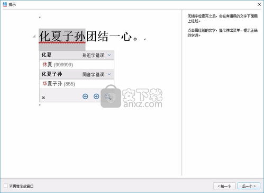Select the 休夏 (999999) suggestion
The height and width of the screenshot is (193, 264).
coord(77,65)
